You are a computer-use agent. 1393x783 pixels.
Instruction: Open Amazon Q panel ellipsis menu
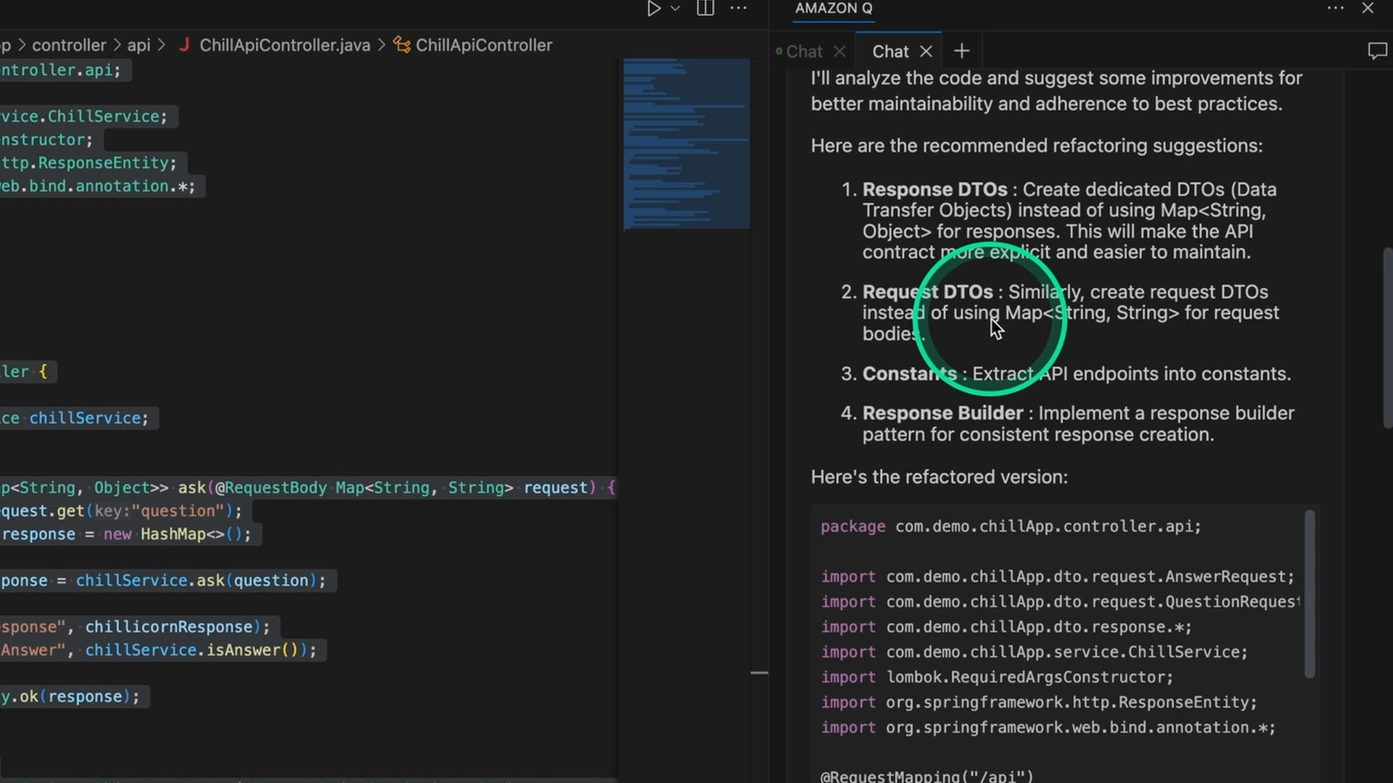pos(1335,9)
